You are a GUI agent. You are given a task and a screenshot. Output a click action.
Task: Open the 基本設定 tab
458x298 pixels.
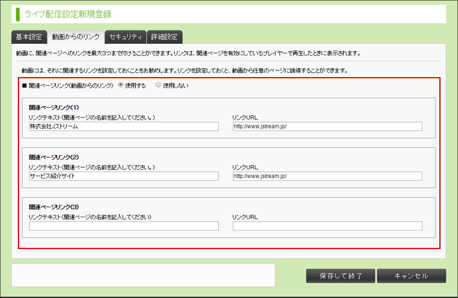click(29, 37)
